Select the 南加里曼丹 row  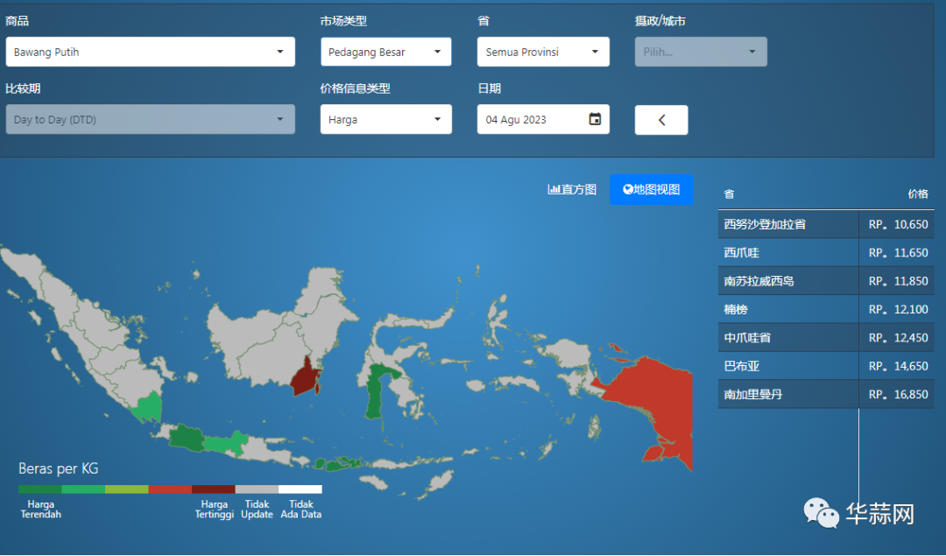tap(826, 394)
